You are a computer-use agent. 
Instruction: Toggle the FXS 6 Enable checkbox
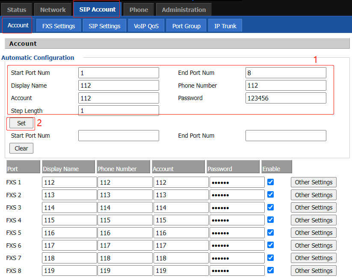pos(270,245)
